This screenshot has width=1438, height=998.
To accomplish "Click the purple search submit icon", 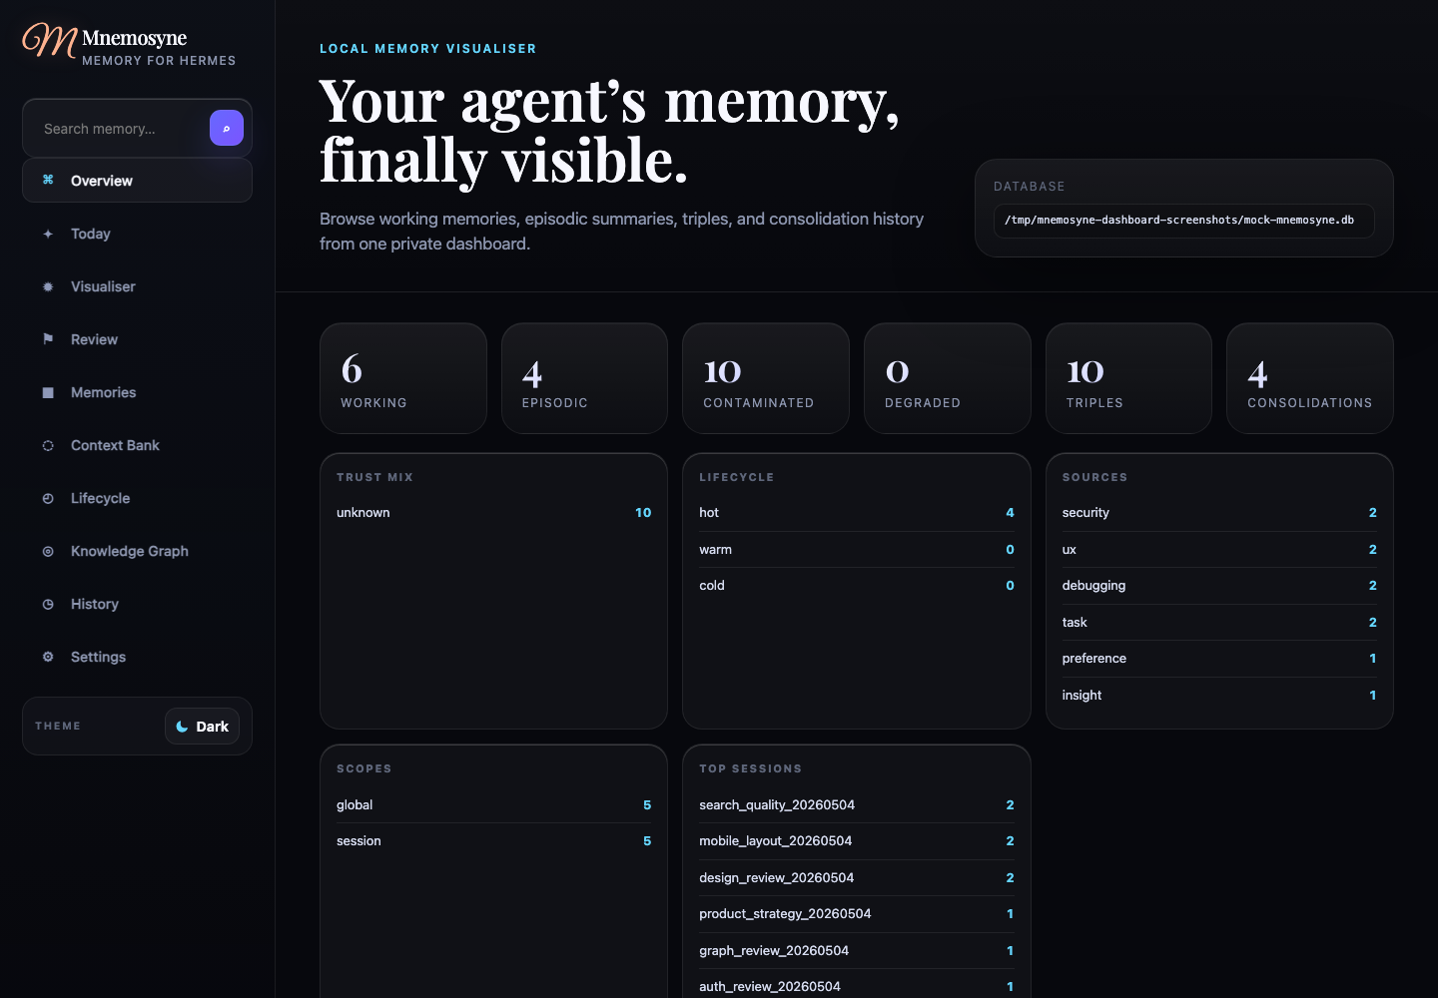I will 227,128.
